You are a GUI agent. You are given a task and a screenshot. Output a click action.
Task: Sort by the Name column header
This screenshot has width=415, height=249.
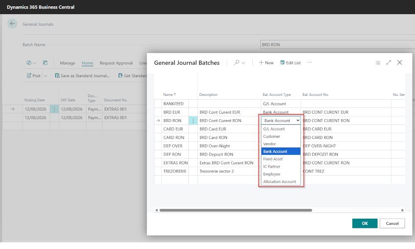coord(169,95)
